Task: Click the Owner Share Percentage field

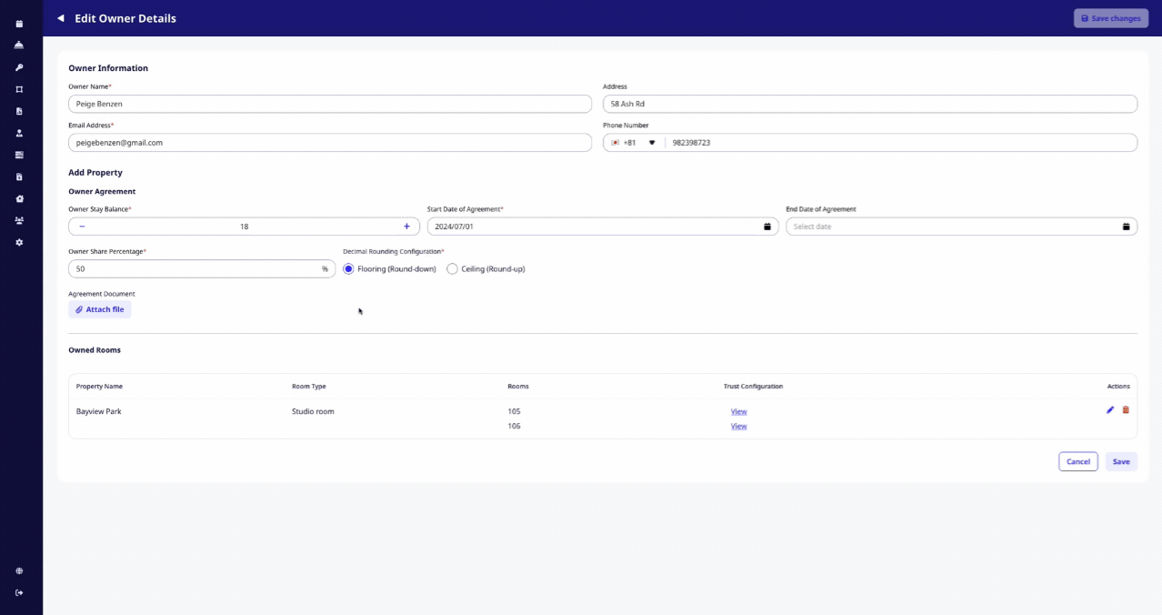Action: 202,269
